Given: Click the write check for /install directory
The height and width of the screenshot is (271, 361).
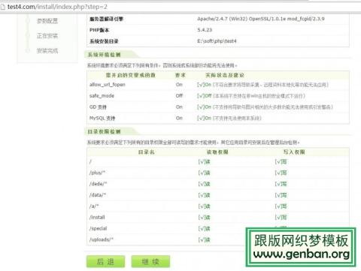Looking at the screenshot, I should [x=281, y=218].
